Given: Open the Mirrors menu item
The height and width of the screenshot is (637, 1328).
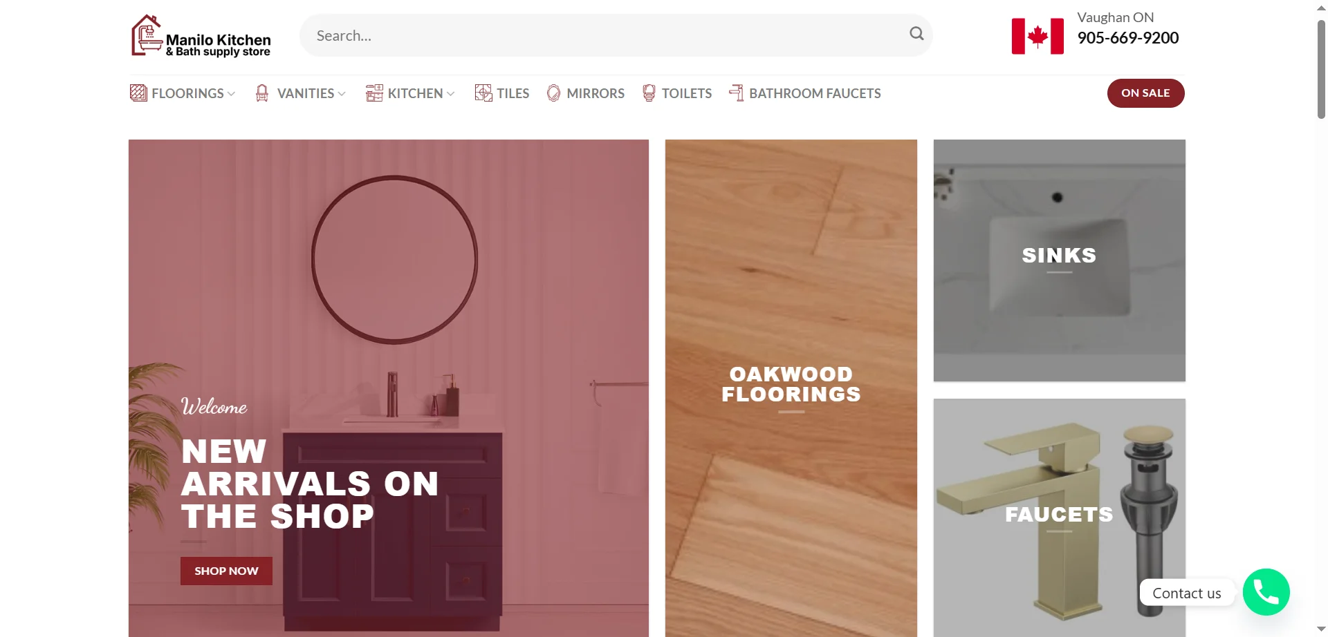Looking at the screenshot, I should pyautogui.click(x=596, y=93).
